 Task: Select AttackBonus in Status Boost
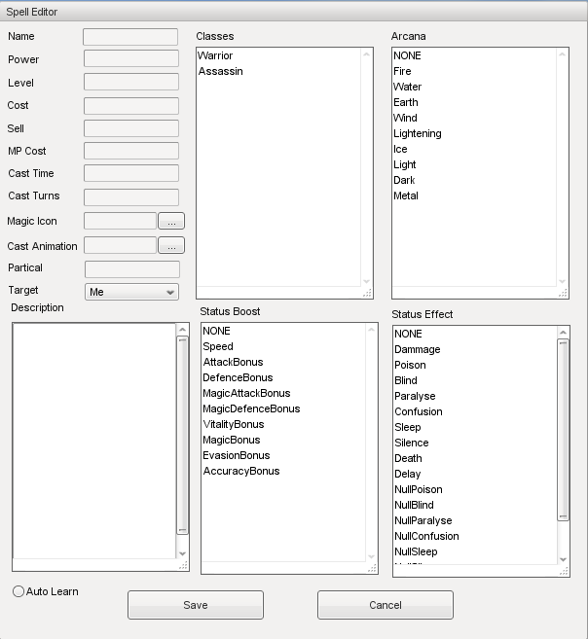click(284, 362)
